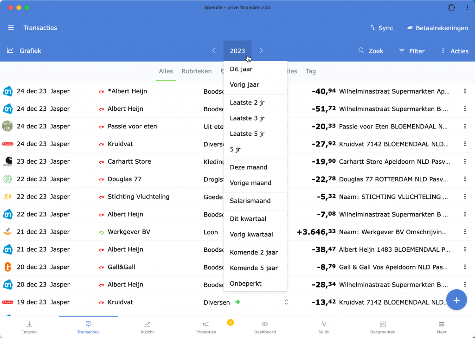Show the Grafiek chart view
475x338 pixels.
24,51
